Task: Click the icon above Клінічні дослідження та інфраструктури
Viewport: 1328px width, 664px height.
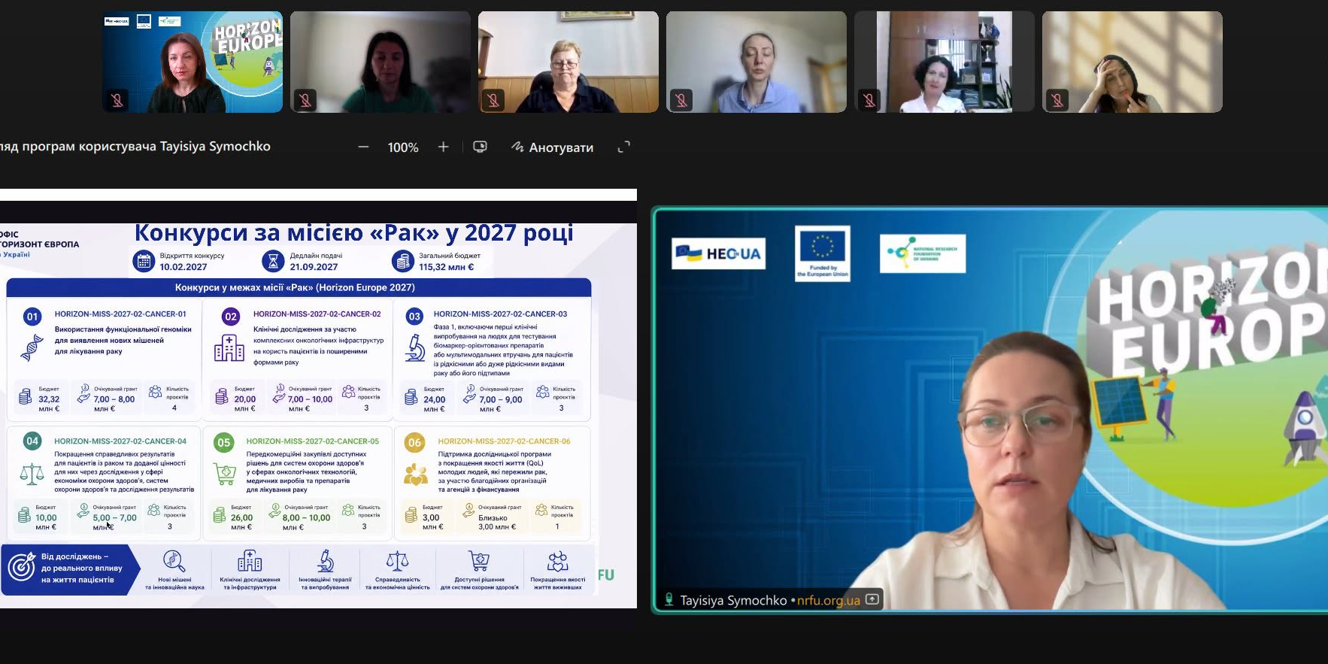Action: click(x=250, y=561)
